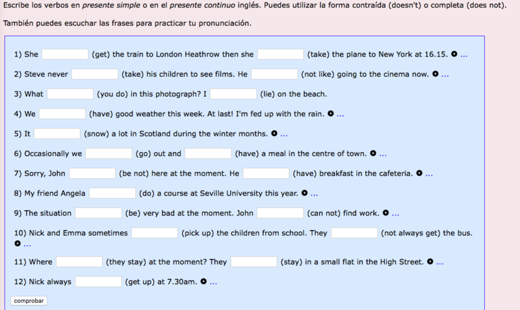The height and width of the screenshot is (310, 520).
Task: Play audio for sentence 12 about Nick
Action: point(203,282)
